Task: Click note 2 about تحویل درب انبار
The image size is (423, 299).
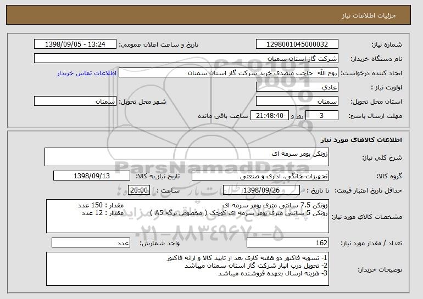Action: tap(256, 266)
